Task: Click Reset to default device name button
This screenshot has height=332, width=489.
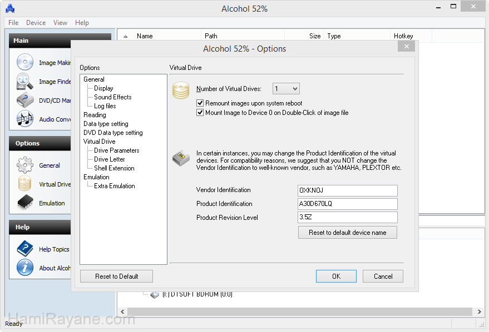Action: pyautogui.click(x=348, y=233)
